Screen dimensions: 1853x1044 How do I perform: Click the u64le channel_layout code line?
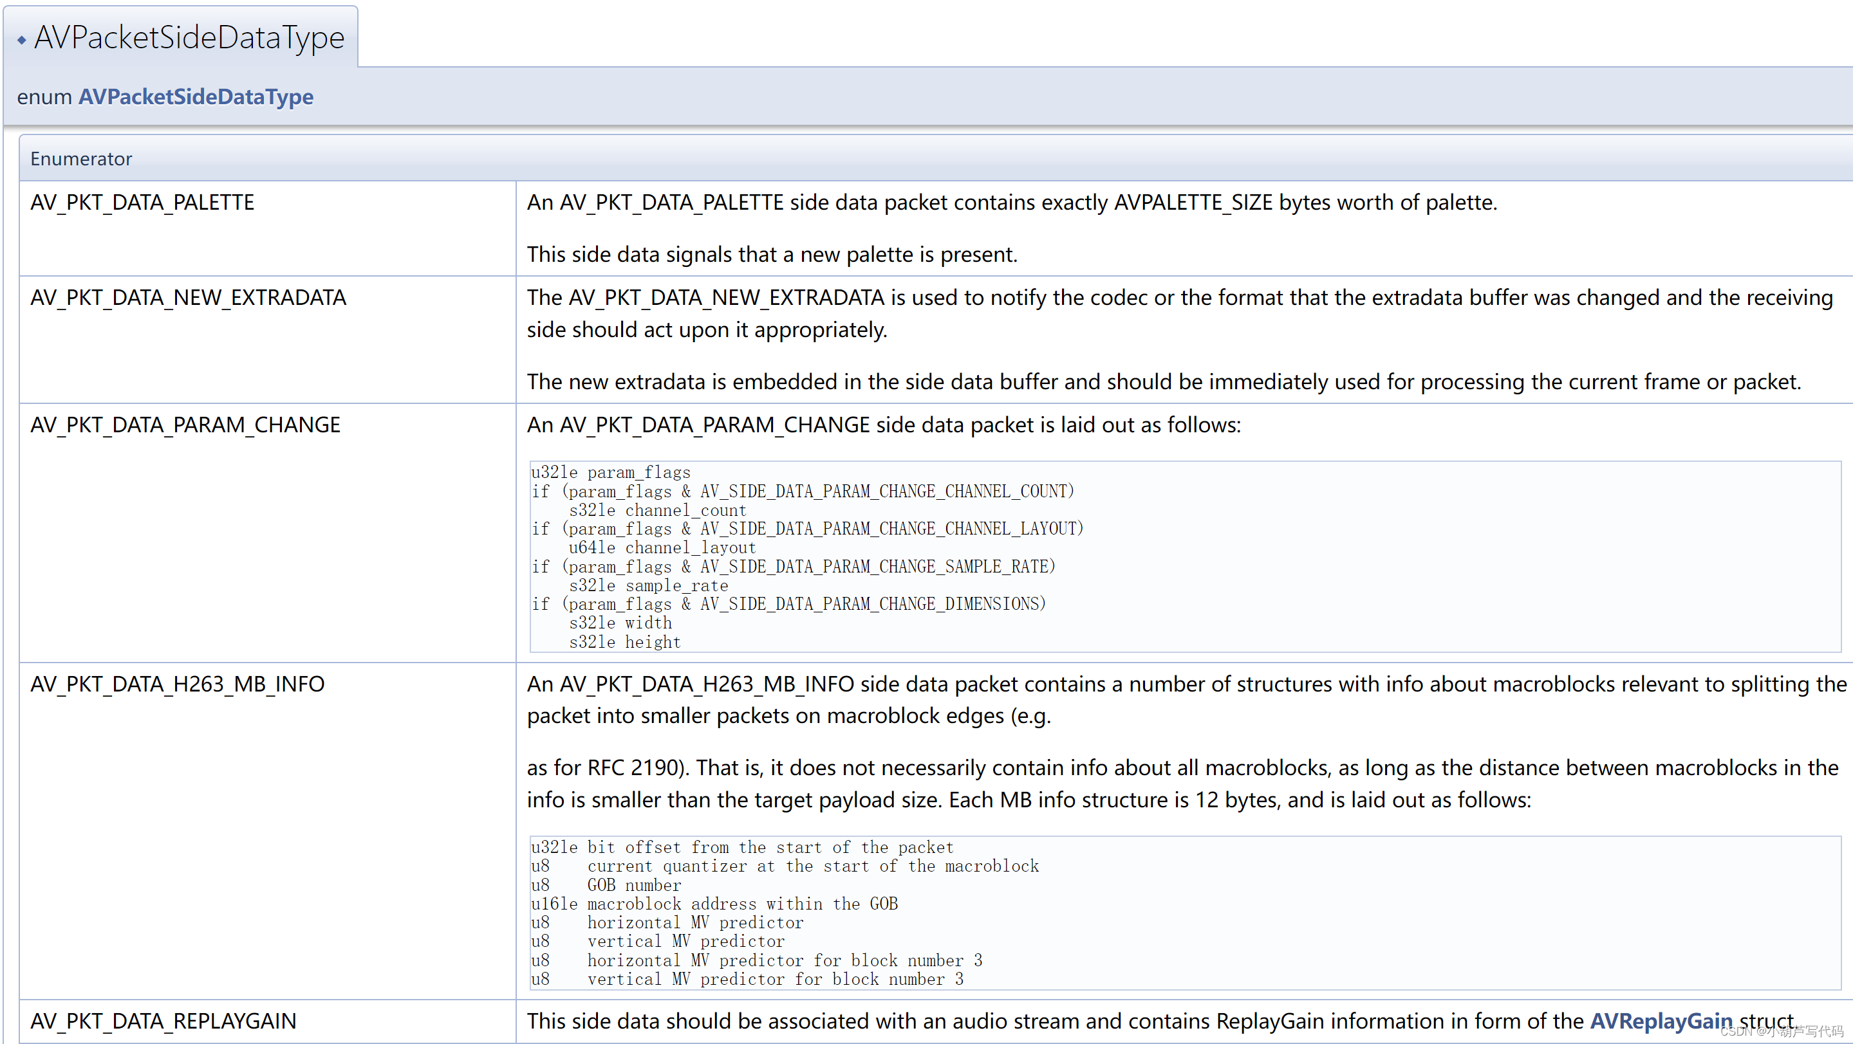(662, 547)
